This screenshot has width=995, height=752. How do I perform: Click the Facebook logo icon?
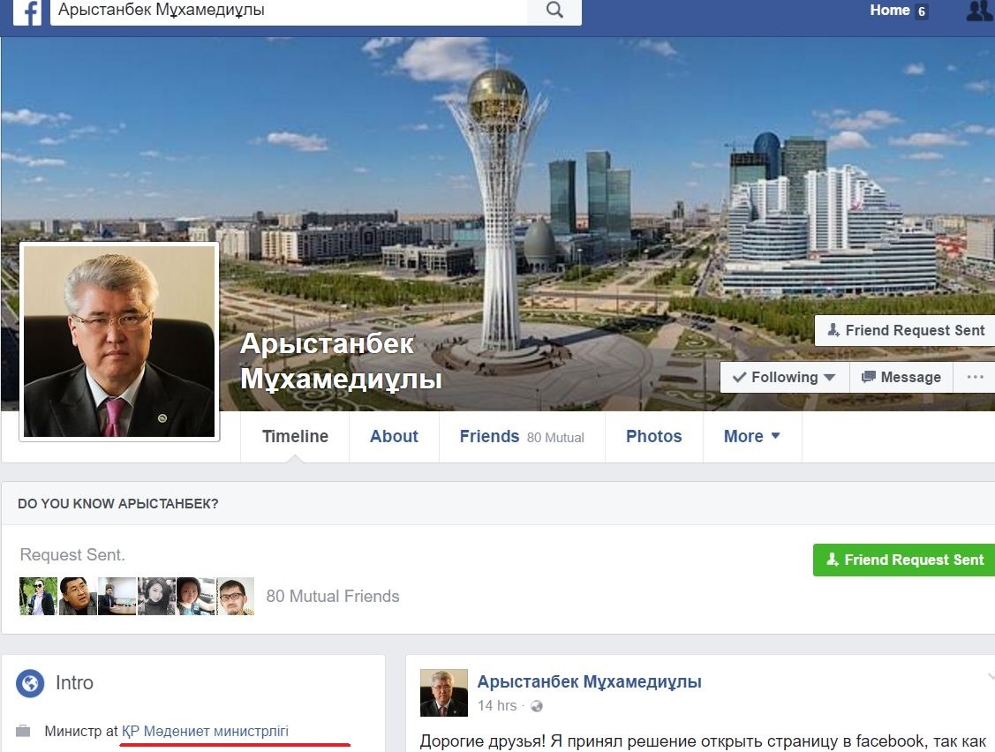[x=27, y=11]
